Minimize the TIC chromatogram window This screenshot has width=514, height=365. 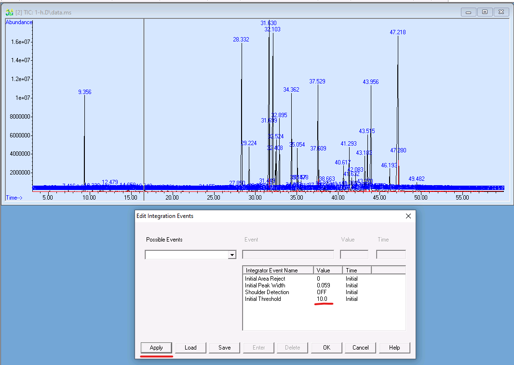pyautogui.click(x=468, y=12)
